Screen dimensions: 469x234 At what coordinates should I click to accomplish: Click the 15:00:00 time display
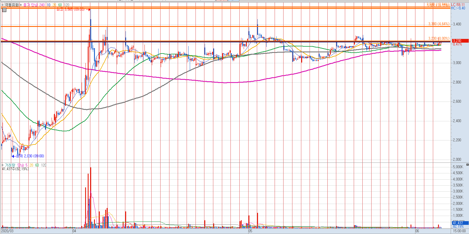460,231
